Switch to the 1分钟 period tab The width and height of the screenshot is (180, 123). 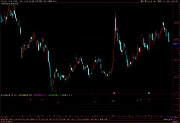coord(10,1)
